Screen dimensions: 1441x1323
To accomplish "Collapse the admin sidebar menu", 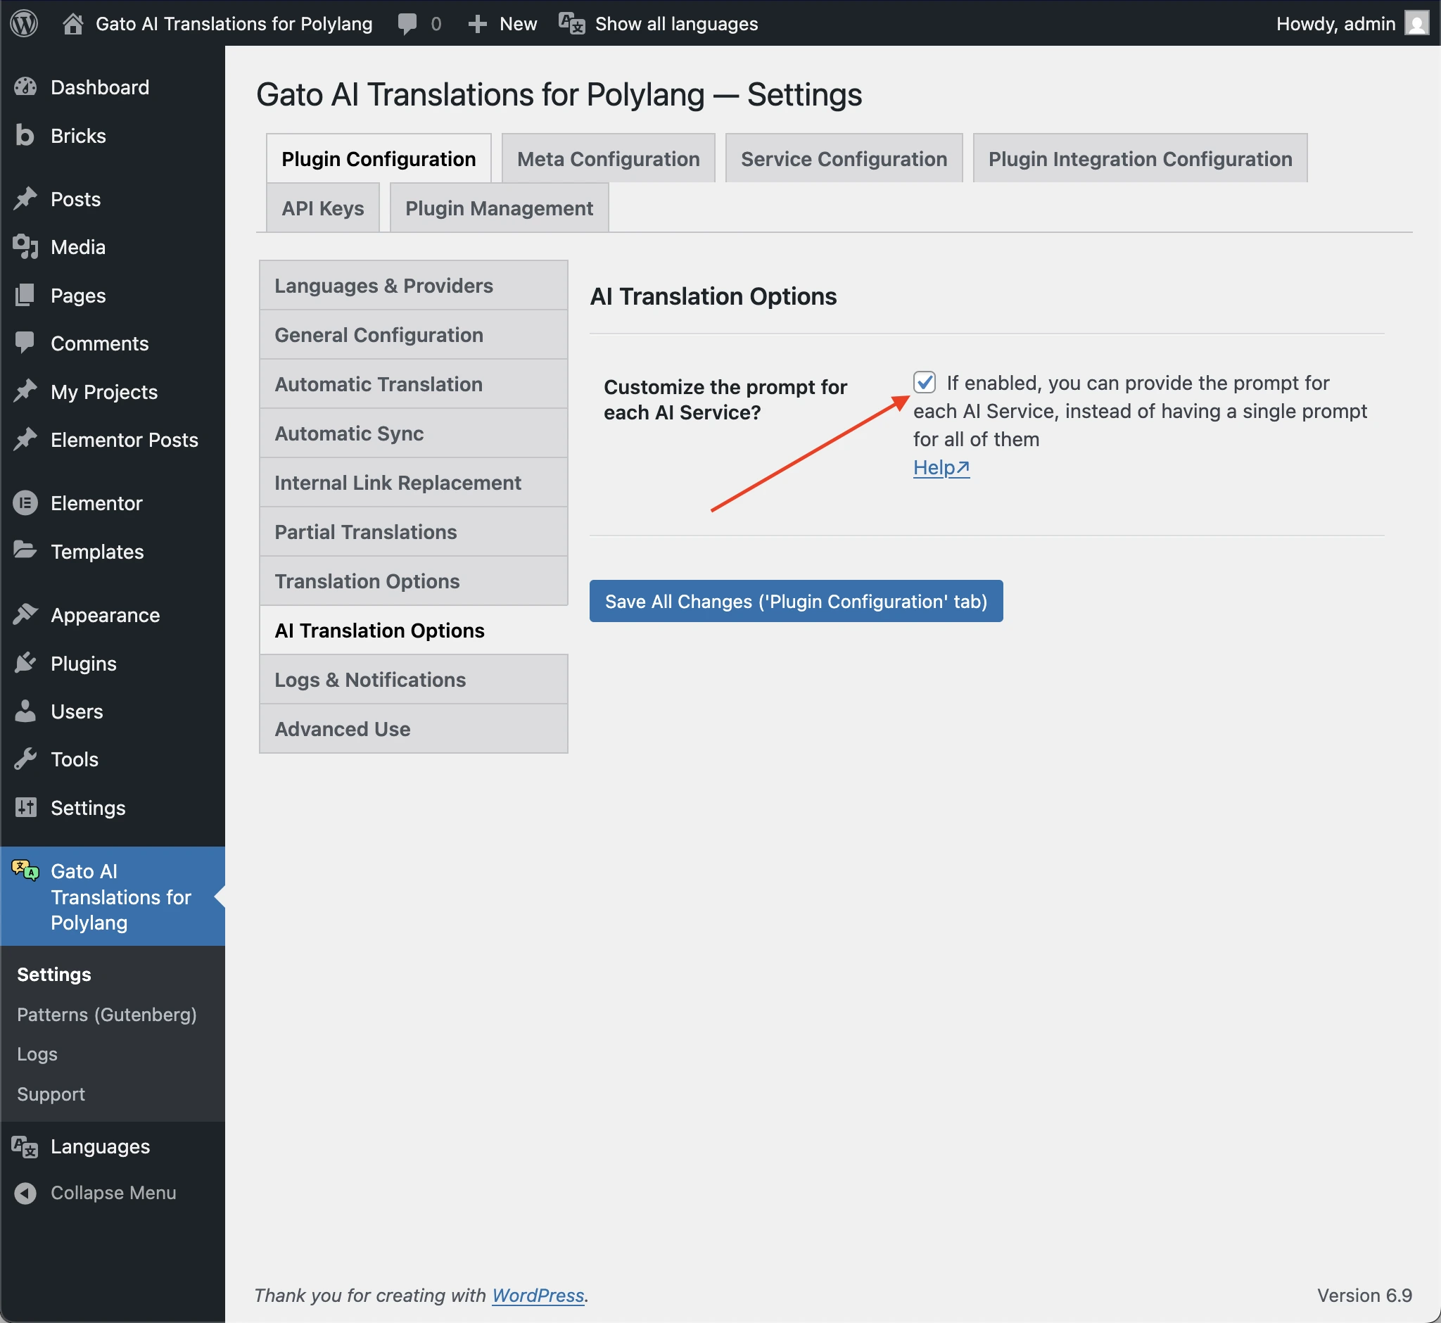I will (26, 1193).
